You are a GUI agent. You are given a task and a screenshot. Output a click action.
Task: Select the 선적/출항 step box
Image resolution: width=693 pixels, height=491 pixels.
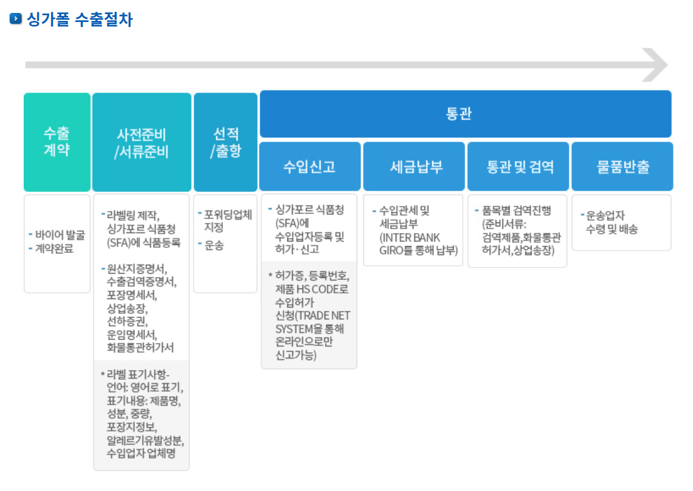coord(225,142)
